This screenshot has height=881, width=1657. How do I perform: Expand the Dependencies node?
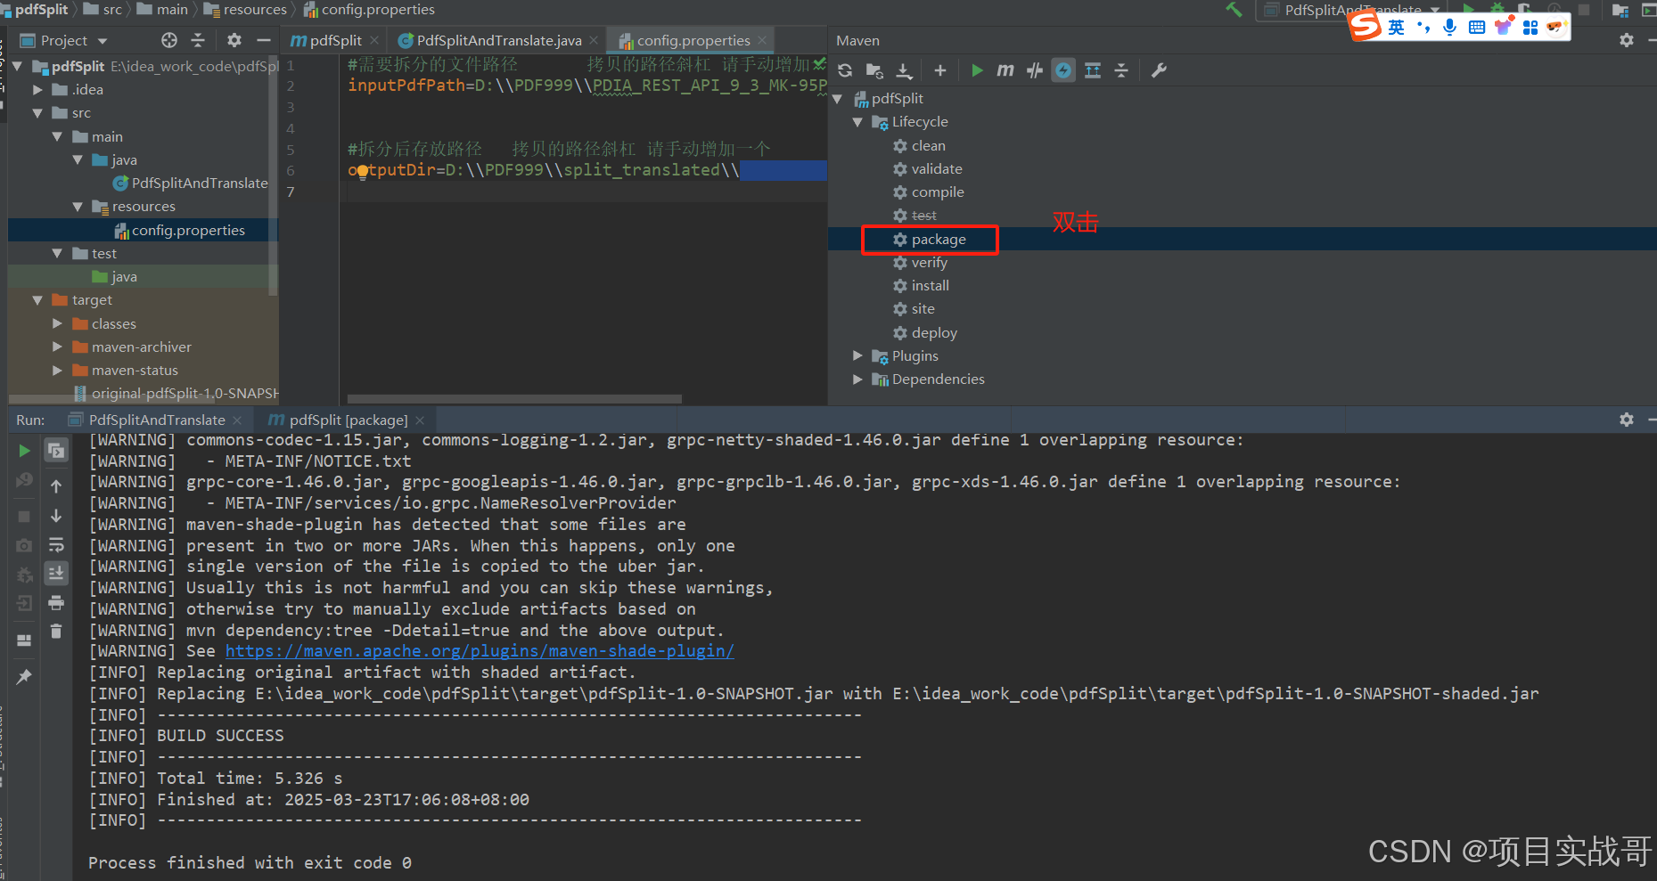[857, 379]
